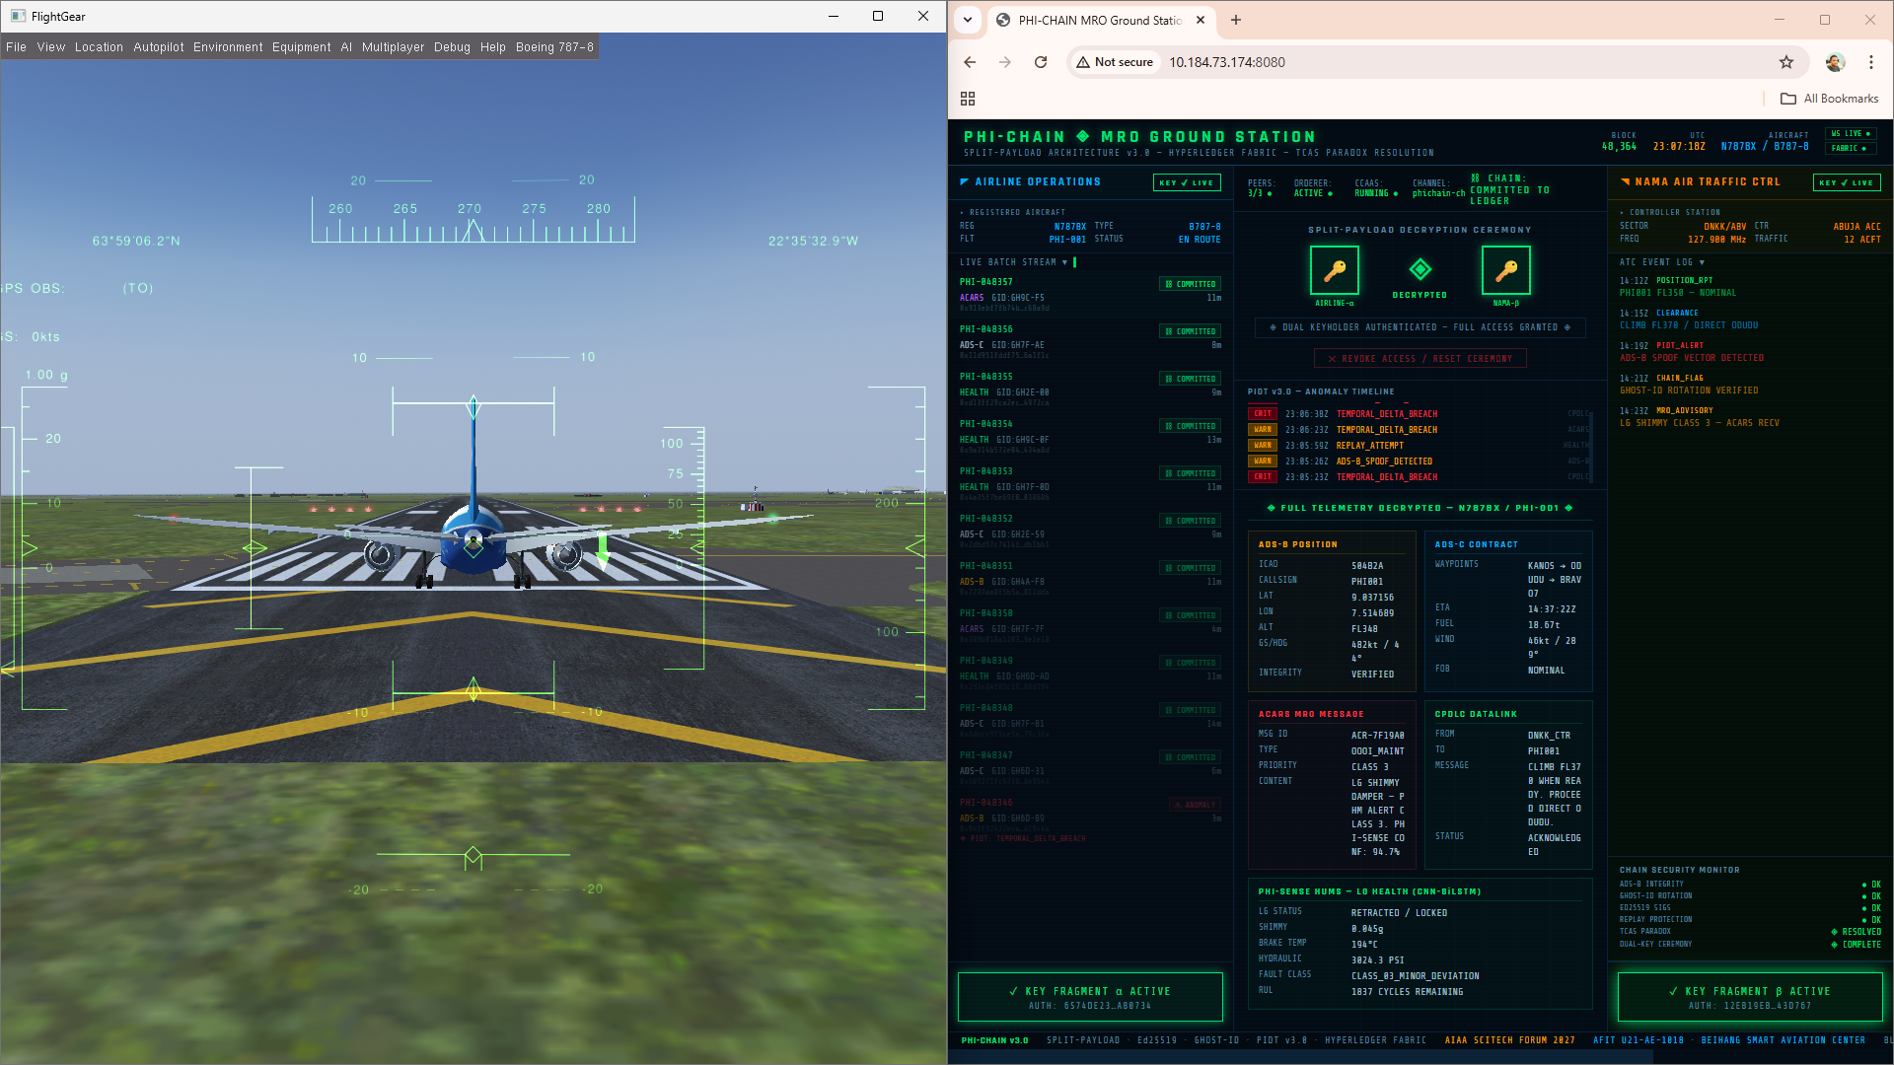Select batch row PHI-048354
The width and height of the screenshot is (1894, 1065).
coord(1090,437)
